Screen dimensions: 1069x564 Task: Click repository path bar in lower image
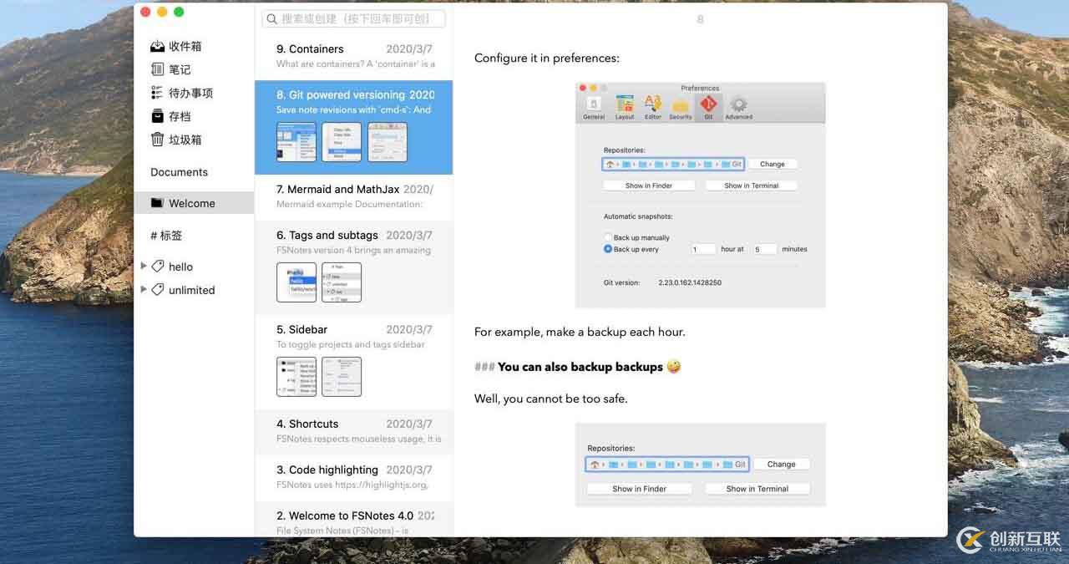[668, 464]
